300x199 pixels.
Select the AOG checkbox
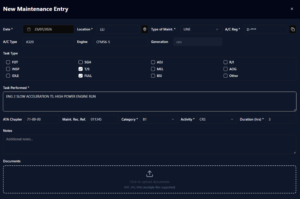pyautogui.click(x=225, y=69)
